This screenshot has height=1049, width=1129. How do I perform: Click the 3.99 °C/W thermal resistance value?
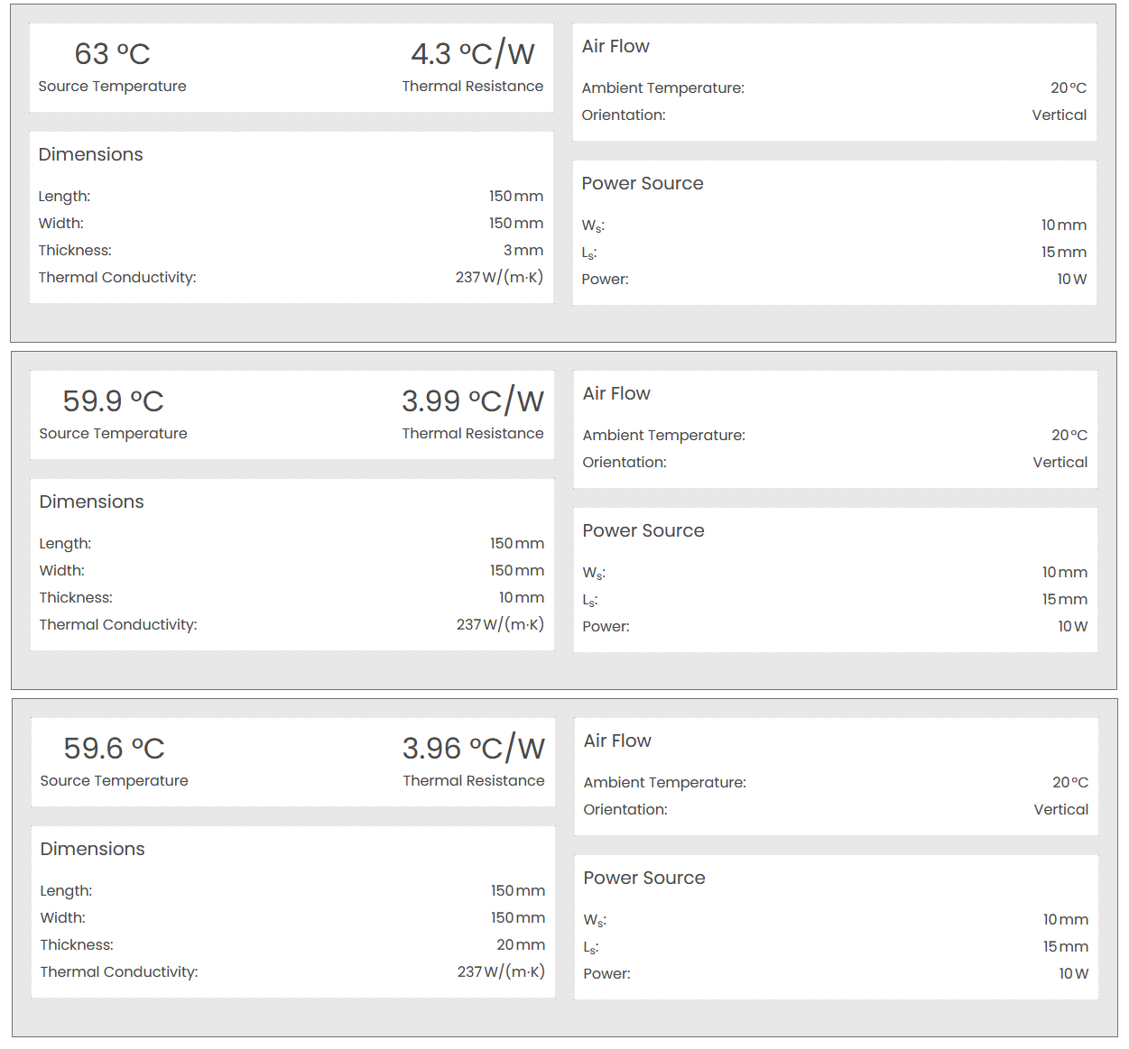(x=472, y=401)
